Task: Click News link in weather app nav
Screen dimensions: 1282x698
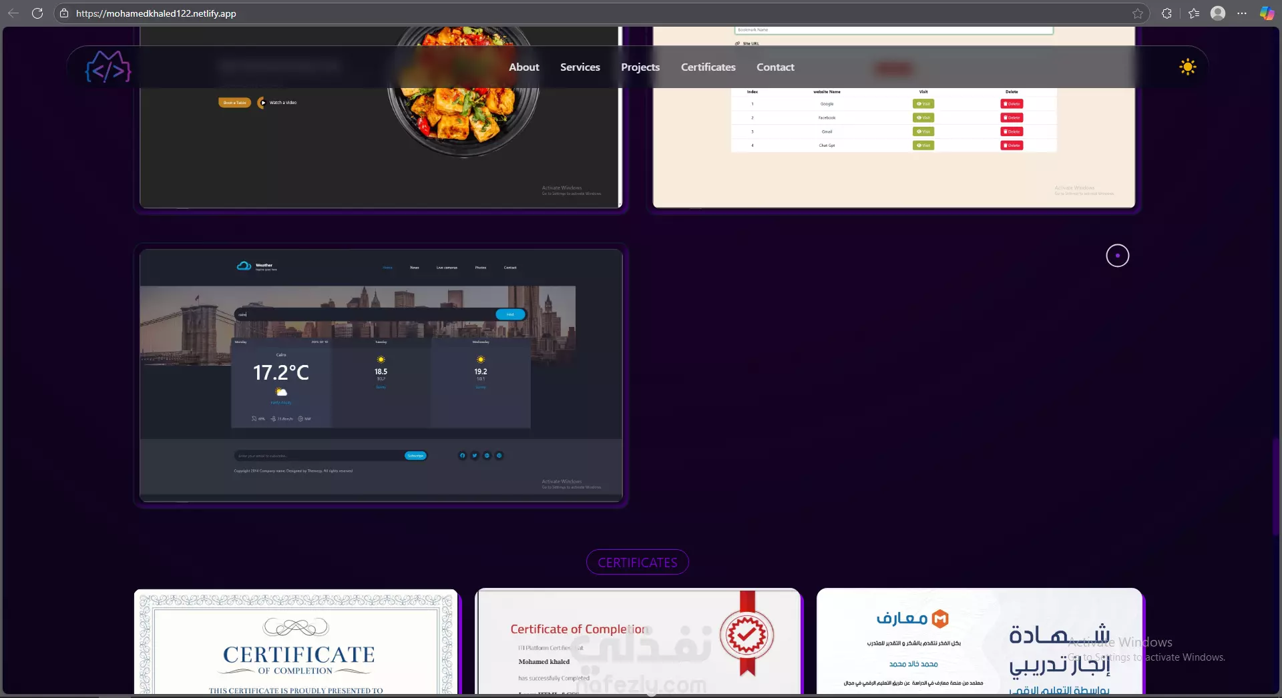Action: tap(415, 268)
